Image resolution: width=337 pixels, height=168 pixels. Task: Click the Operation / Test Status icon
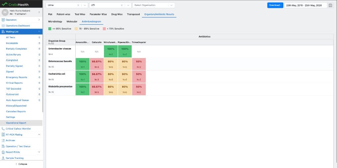coord(3,146)
